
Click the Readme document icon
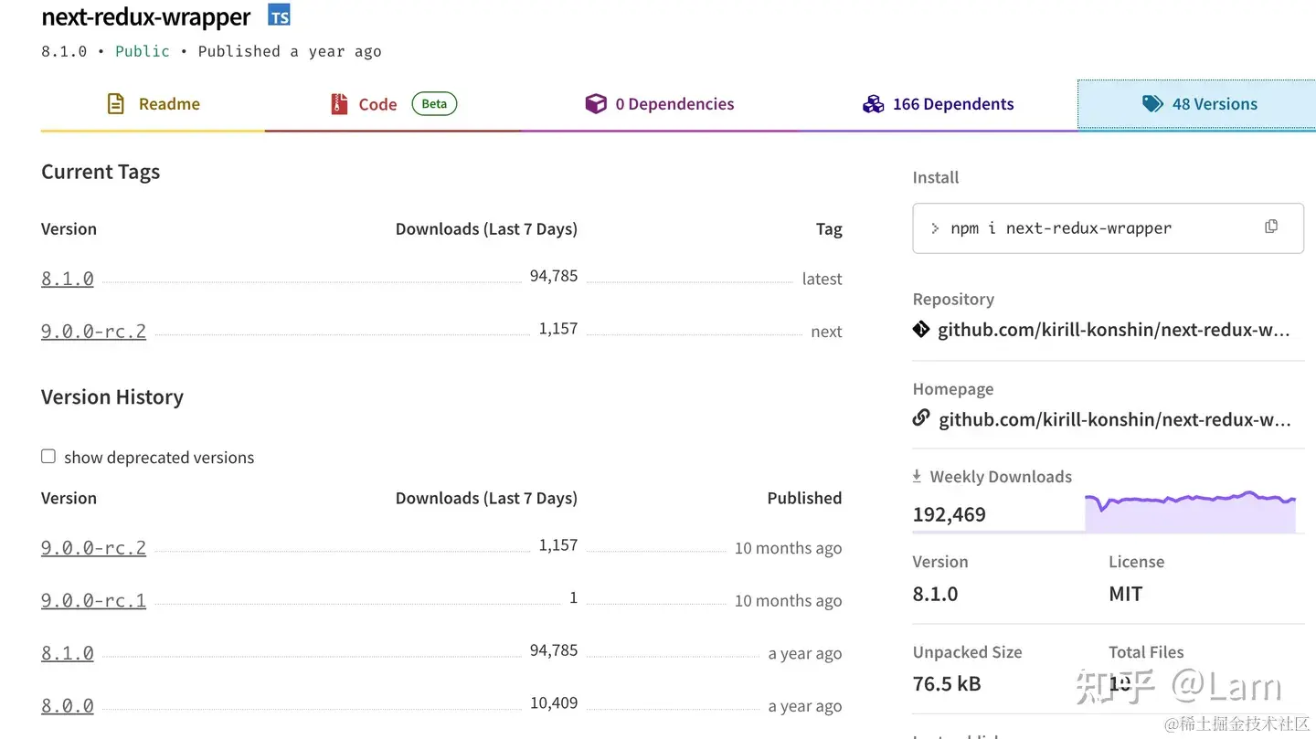[x=116, y=104]
